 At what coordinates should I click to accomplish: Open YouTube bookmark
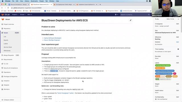click(x=18, y=11)
